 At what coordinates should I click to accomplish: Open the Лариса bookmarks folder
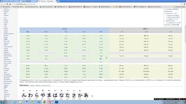94,7
